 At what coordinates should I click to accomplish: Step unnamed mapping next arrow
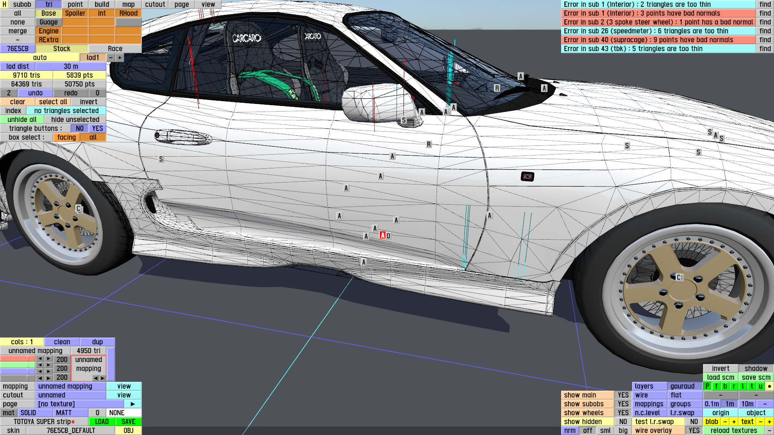tap(102, 378)
